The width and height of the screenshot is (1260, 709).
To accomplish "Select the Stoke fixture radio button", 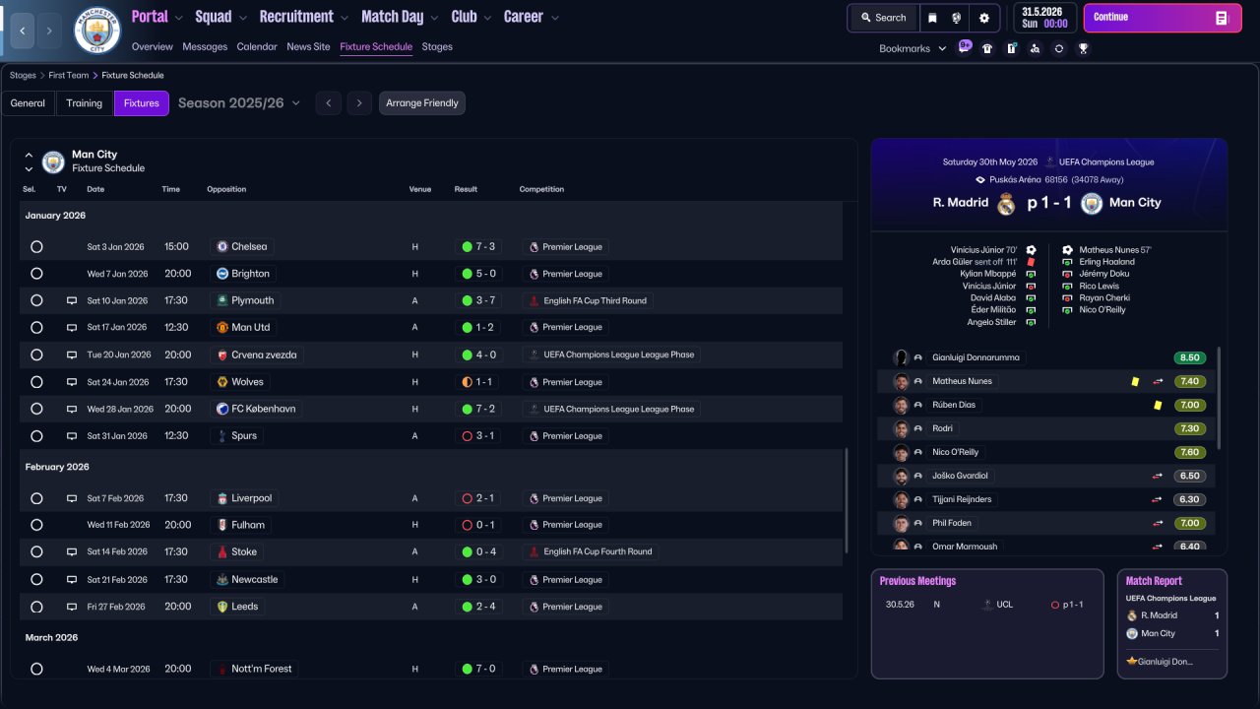I will tap(36, 551).
